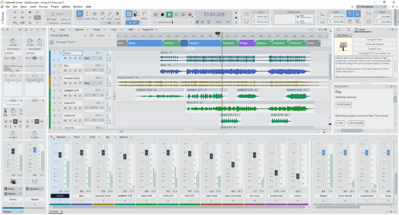
Task: Select the Draw tool
Action: point(110,15)
